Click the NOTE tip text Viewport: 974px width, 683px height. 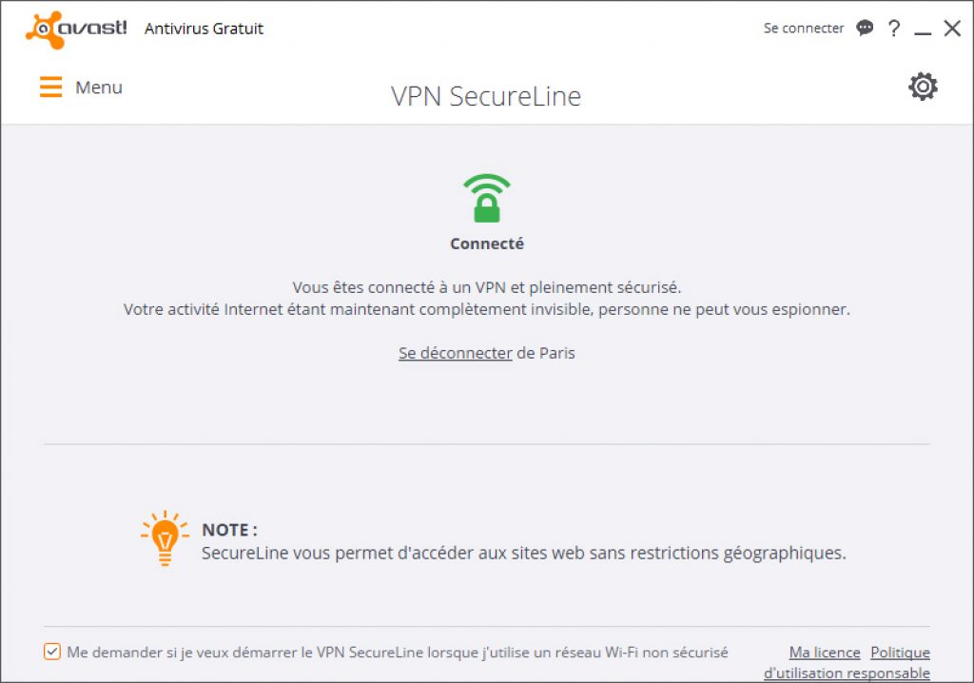click(524, 541)
